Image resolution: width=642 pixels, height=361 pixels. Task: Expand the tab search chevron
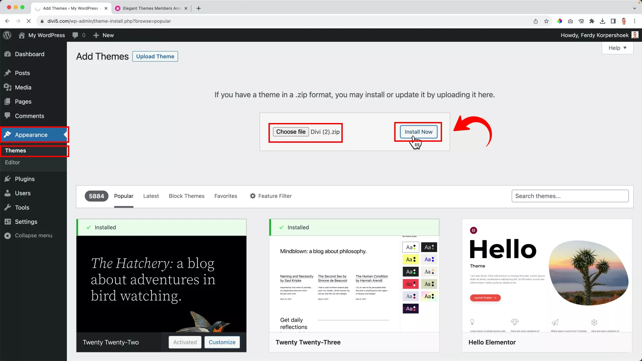[634, 8]
